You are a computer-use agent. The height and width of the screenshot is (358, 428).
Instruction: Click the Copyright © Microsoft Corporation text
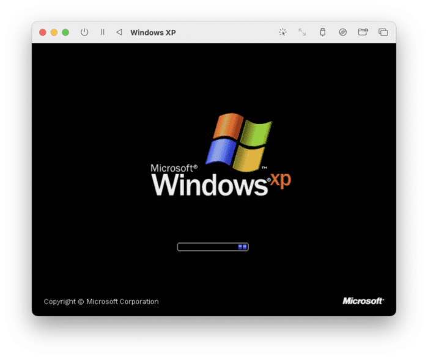click(101, 302)
